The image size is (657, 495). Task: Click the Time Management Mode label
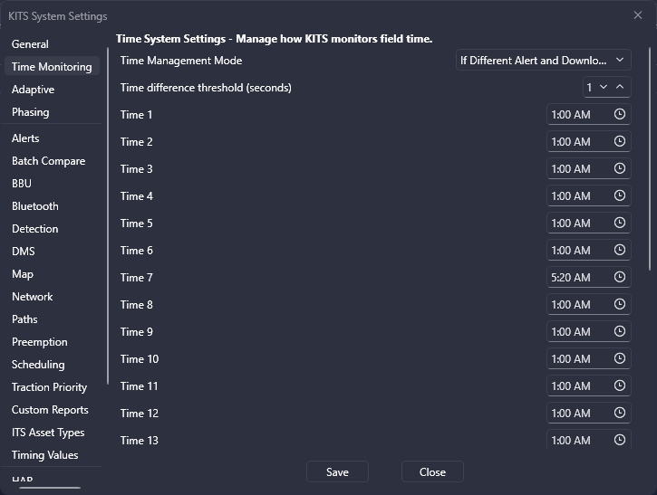181,61
